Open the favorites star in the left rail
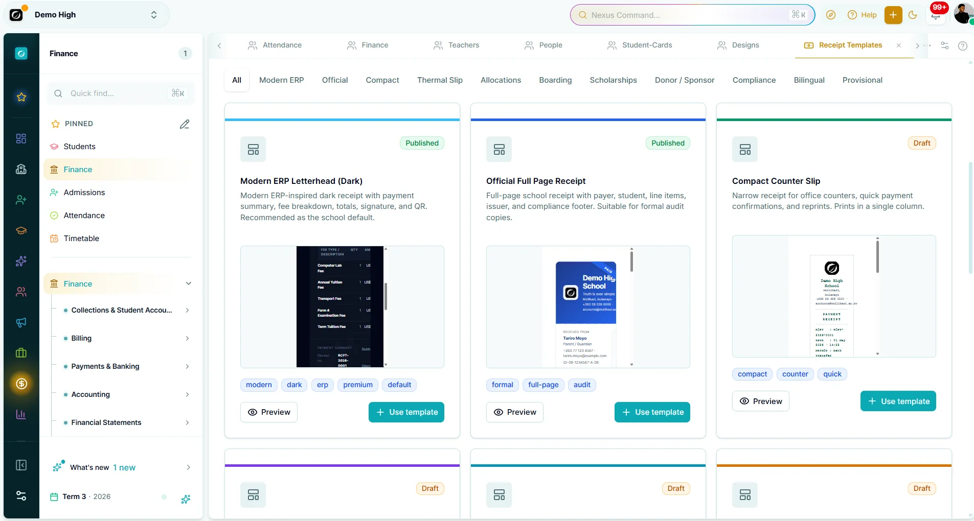 click(x=21, y=97)
